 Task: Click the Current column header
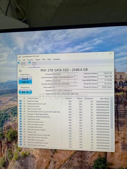click(68, 98)
